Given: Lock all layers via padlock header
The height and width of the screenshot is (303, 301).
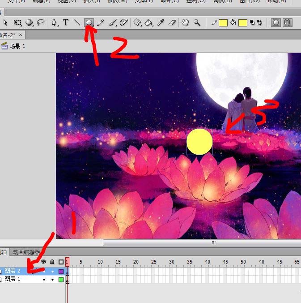Looking at the screenshot, I should tap(52, 262).
